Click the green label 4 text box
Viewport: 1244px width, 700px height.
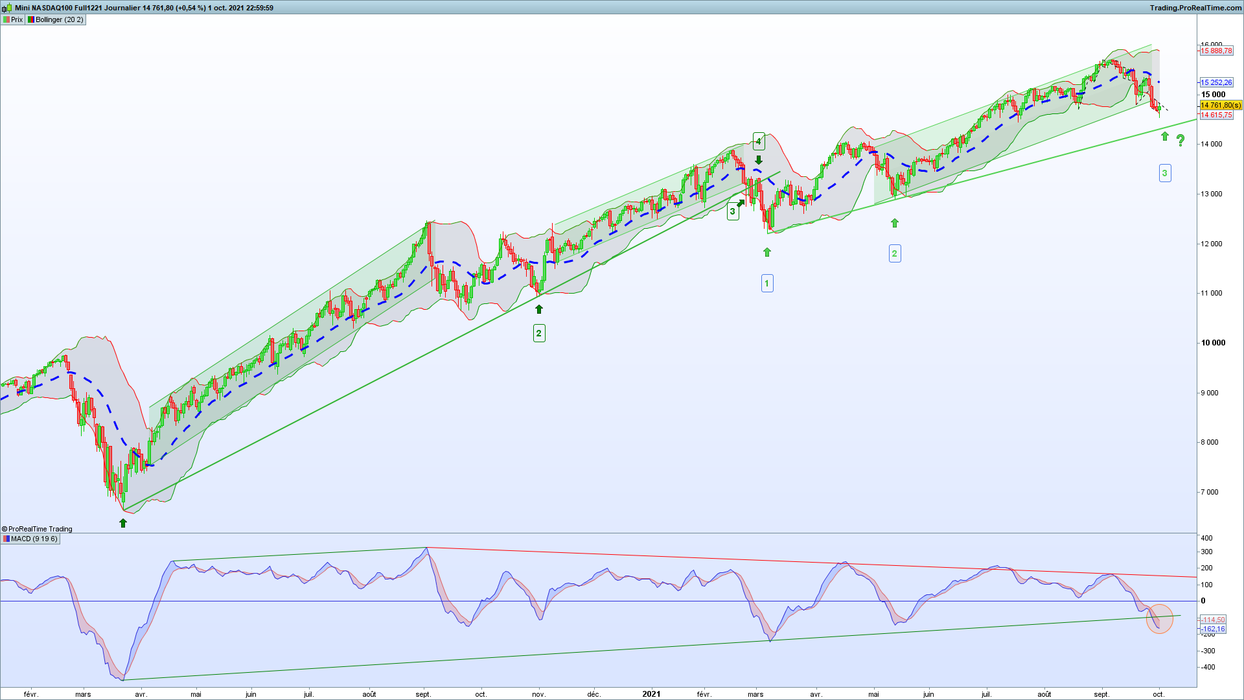759,141
